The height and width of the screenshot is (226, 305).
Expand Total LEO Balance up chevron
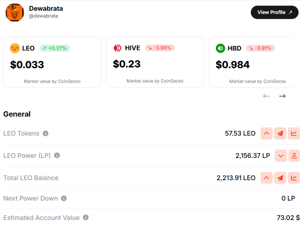[266, 178]
